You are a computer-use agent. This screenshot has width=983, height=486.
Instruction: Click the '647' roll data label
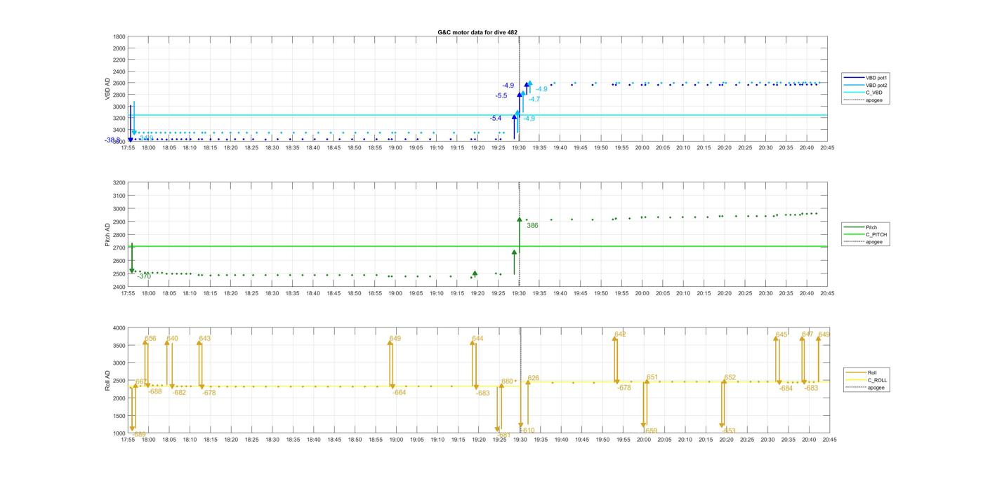tap(807, 335)
